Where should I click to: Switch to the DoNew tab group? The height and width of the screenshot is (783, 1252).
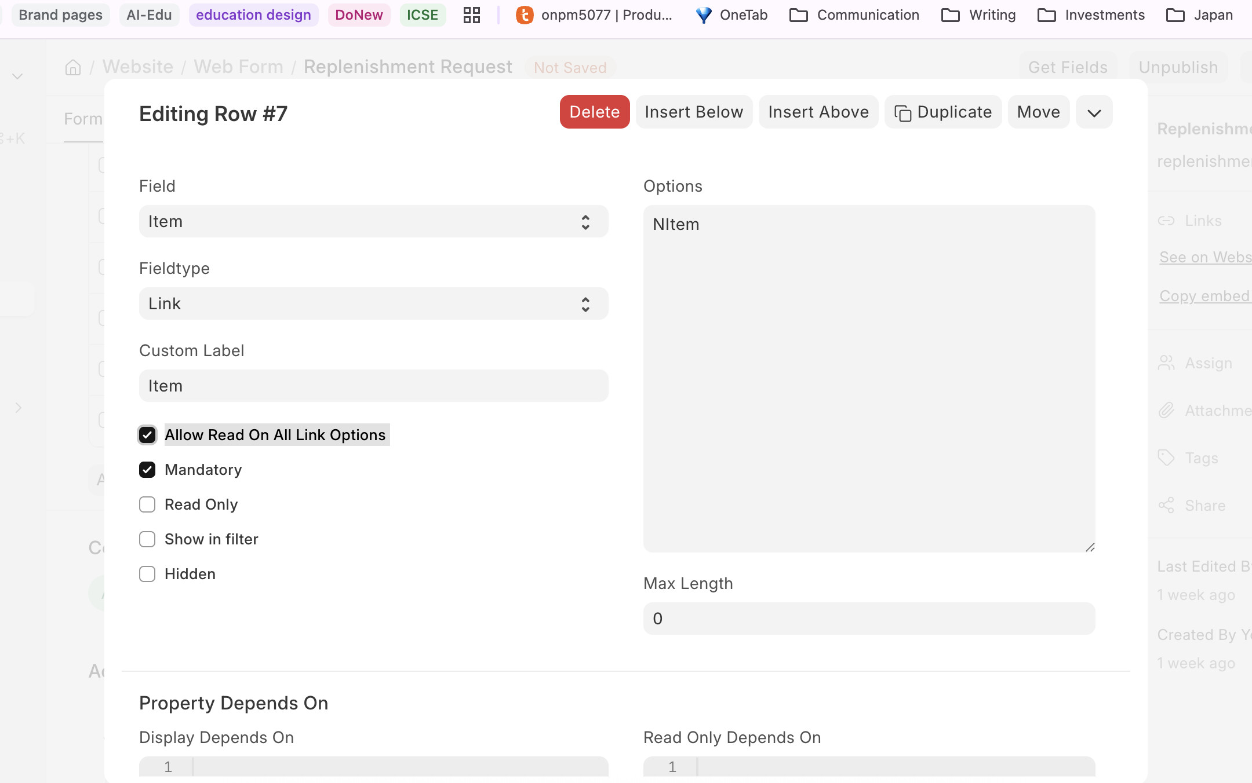pyautogui.click(x=359, y=15)
